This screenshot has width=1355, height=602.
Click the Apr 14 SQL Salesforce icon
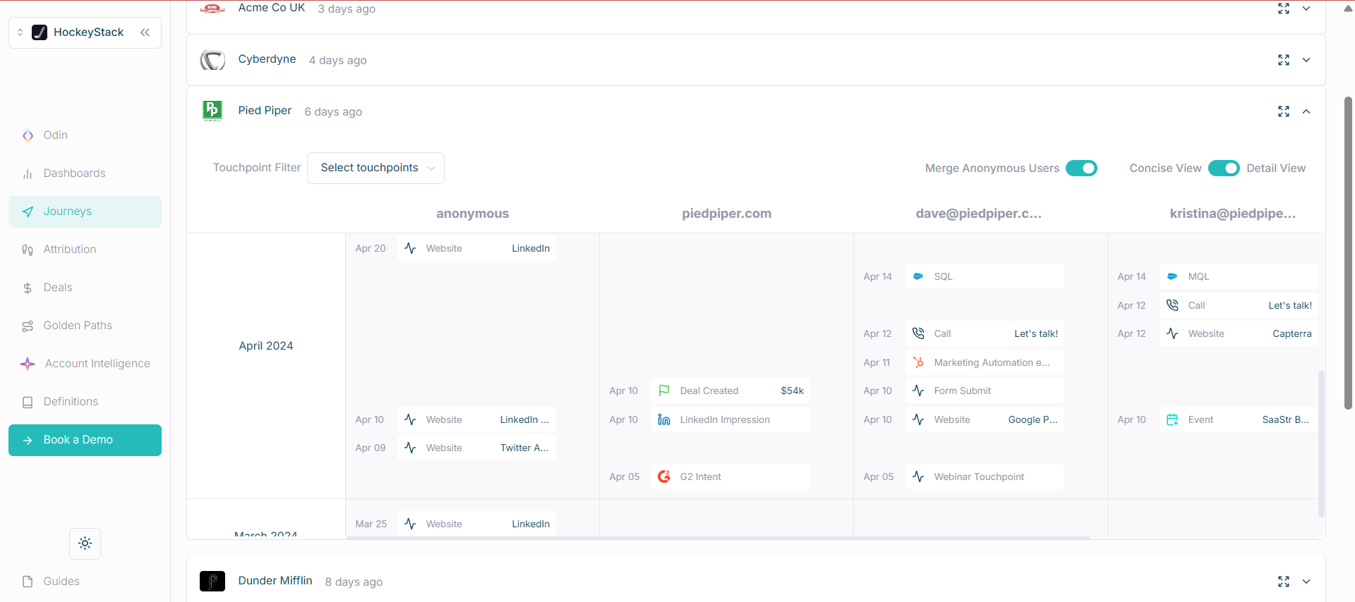(x=918, y=276)
